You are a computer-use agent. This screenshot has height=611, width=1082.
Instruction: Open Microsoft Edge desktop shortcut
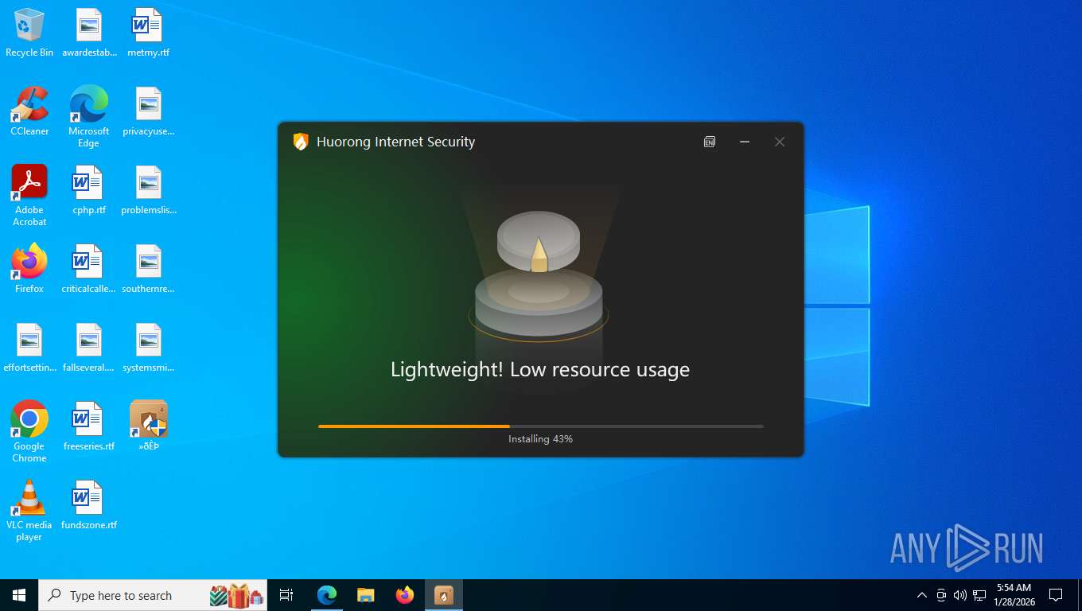[89, 117]
